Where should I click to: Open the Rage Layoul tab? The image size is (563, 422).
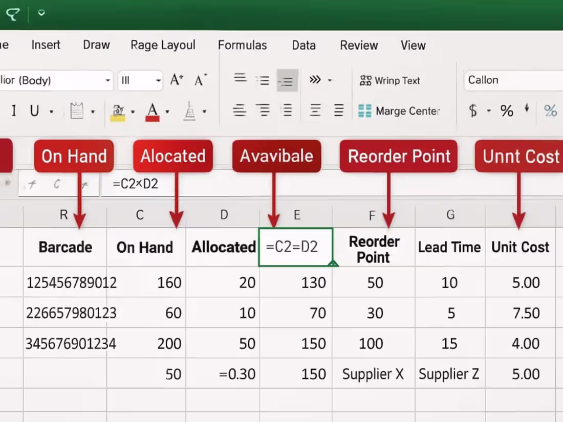[163, 45]
